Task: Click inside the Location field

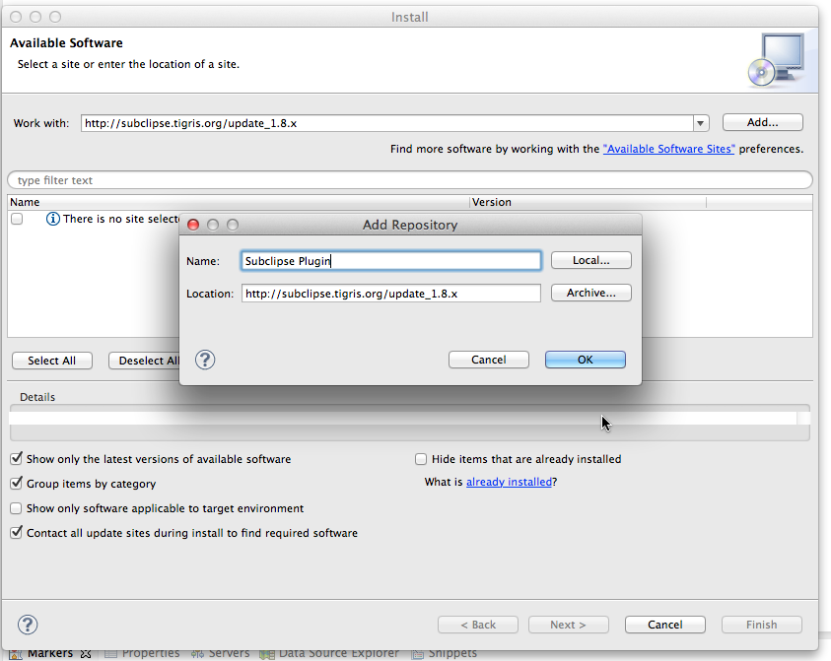Action: point(390,293)
